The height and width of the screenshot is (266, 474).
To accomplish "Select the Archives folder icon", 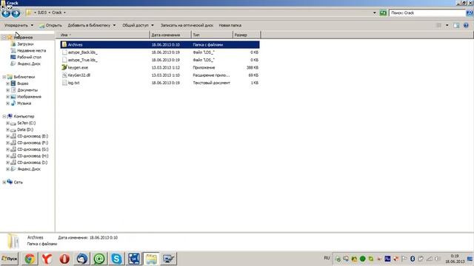I will (64, 44).
